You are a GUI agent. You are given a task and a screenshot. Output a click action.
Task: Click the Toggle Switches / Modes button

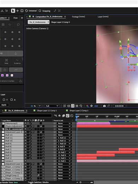point(38,182)
